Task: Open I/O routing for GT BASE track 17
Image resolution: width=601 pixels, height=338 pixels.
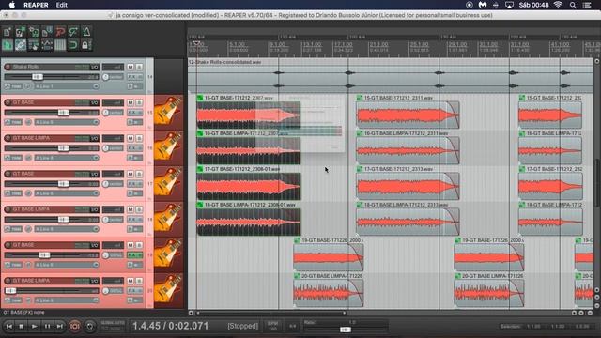Action: tap(94, 174)
